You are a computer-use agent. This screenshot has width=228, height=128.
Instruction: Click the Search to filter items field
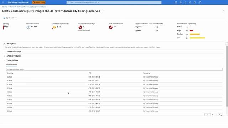114,69
